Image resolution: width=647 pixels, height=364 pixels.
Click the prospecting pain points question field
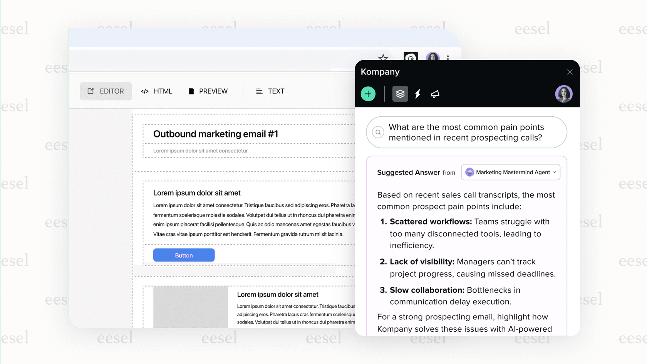point(466,132)
